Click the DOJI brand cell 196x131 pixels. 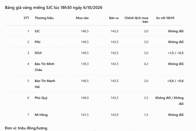tap(38, 53)
